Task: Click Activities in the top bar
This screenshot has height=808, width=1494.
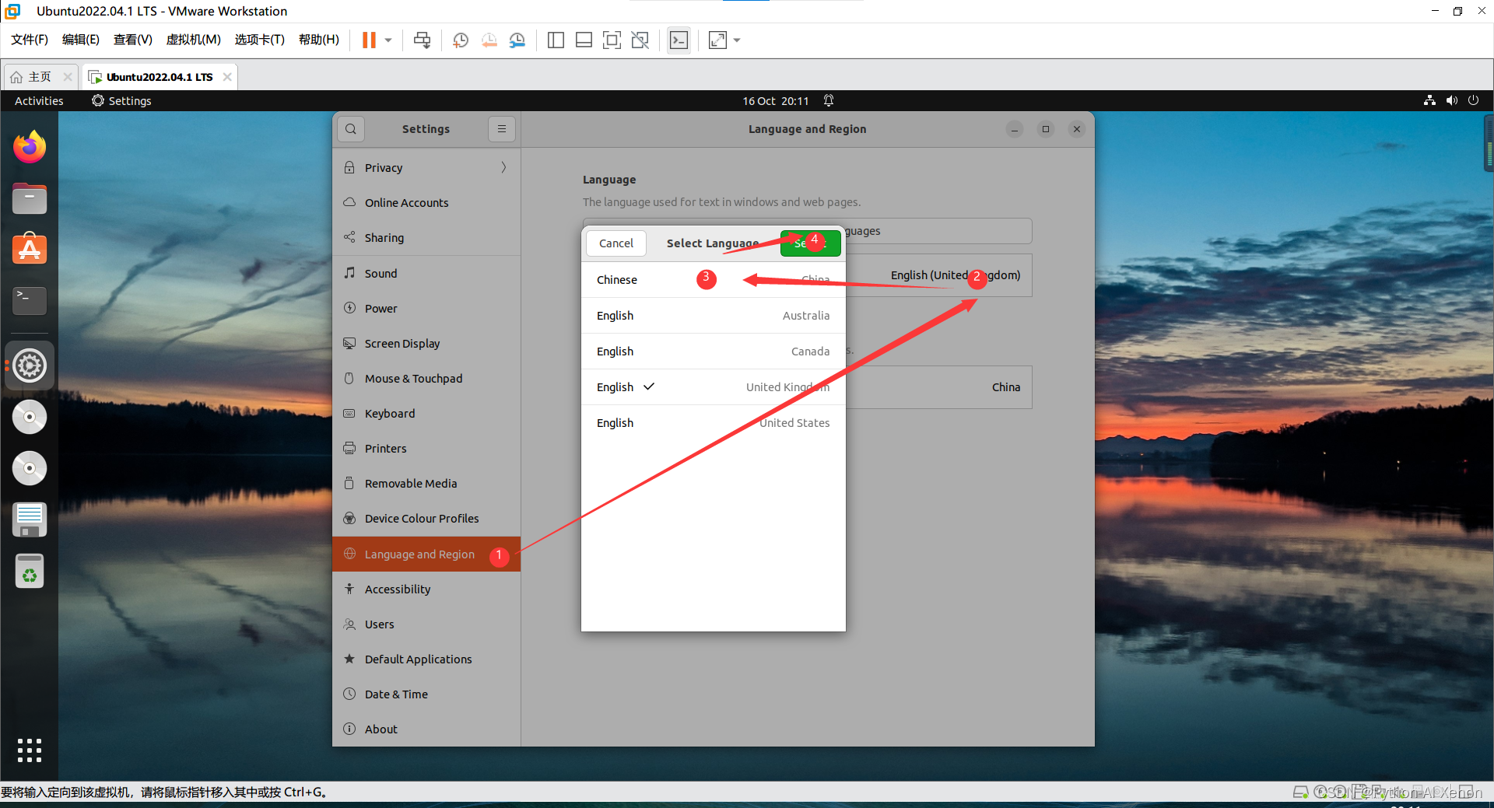Action: (39, 101)
